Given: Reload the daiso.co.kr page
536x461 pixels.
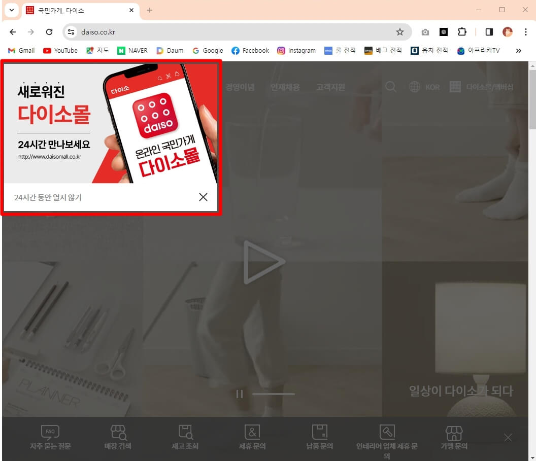Looking at the screenshot, I should (x=49, y=32).
